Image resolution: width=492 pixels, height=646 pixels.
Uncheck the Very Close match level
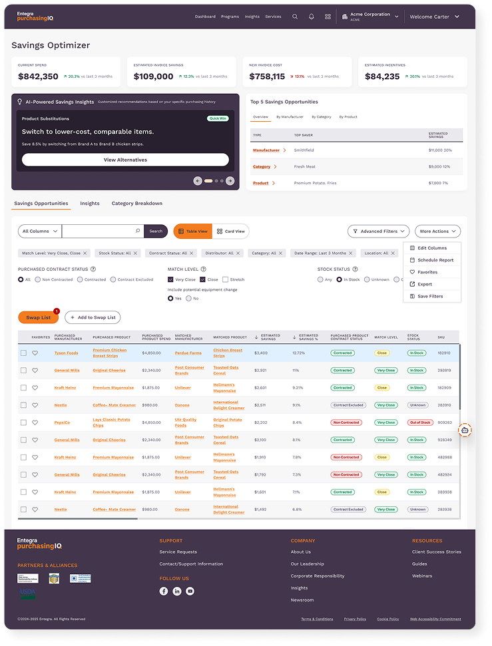tap(170, 279)
